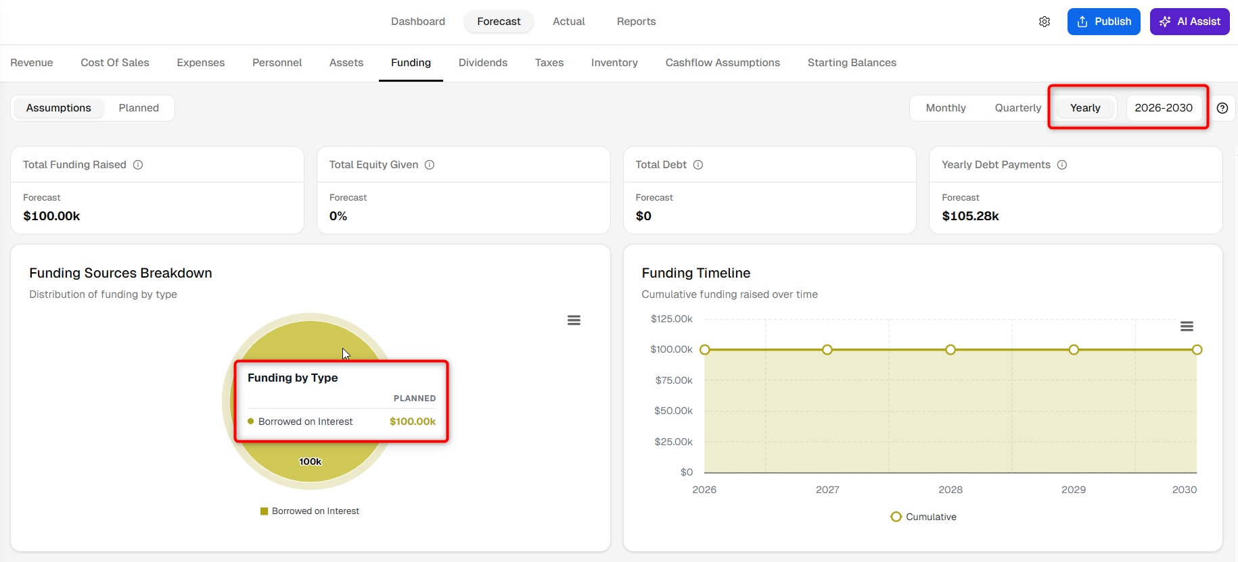This screenshot has height=562, width=1238.
Task: Switch to Personnel section
Action: point(277,63)
